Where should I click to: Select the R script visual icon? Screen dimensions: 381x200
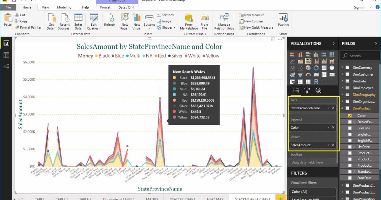pyautogui.click(x=317, y=81)
